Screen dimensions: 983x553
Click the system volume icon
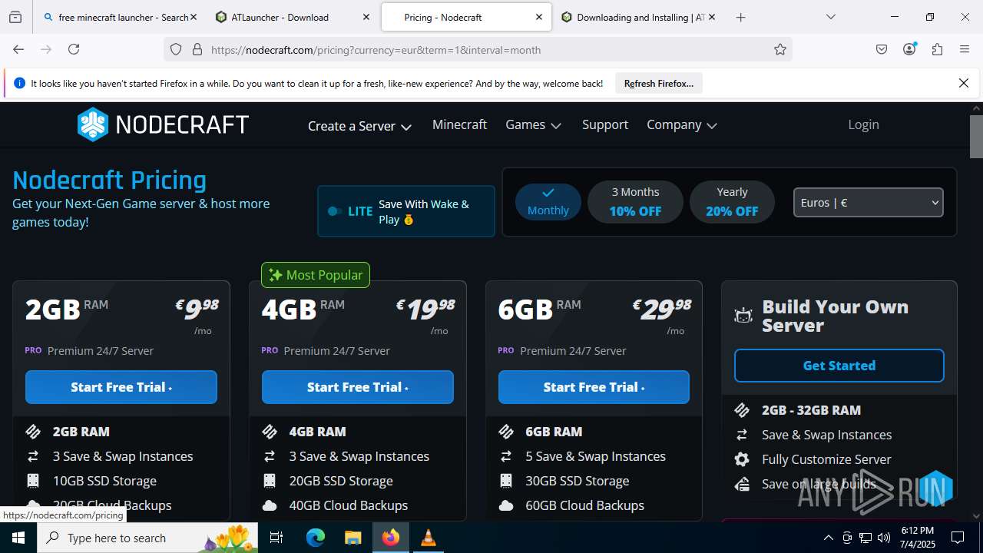pyautogui.click(x=884, y=538)
